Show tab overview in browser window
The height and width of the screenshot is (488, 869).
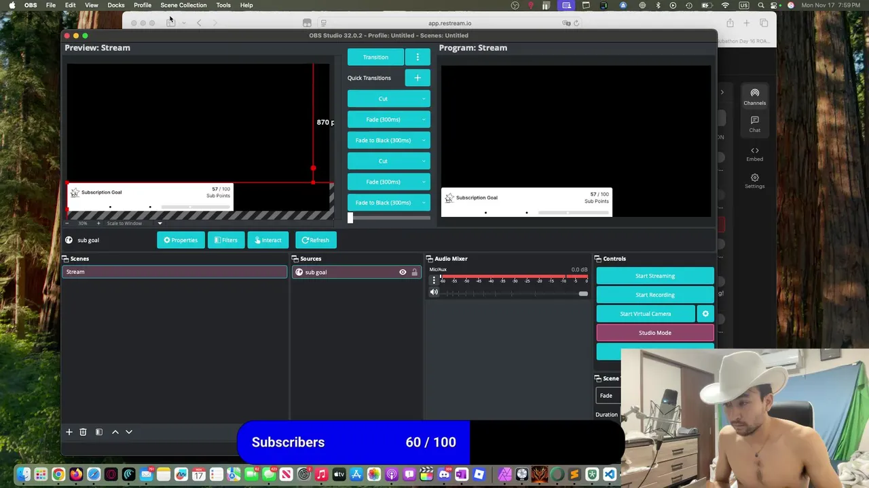[764, 23]
